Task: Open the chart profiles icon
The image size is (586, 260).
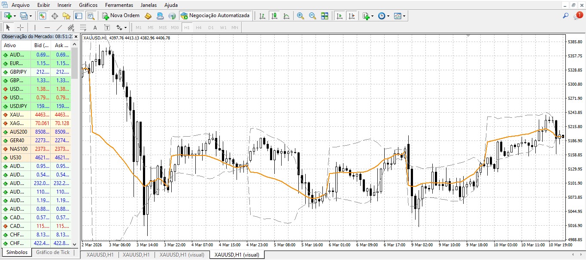Action: 24,16
